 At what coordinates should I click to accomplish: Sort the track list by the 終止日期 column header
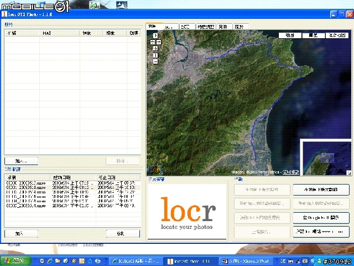[118, 177]
